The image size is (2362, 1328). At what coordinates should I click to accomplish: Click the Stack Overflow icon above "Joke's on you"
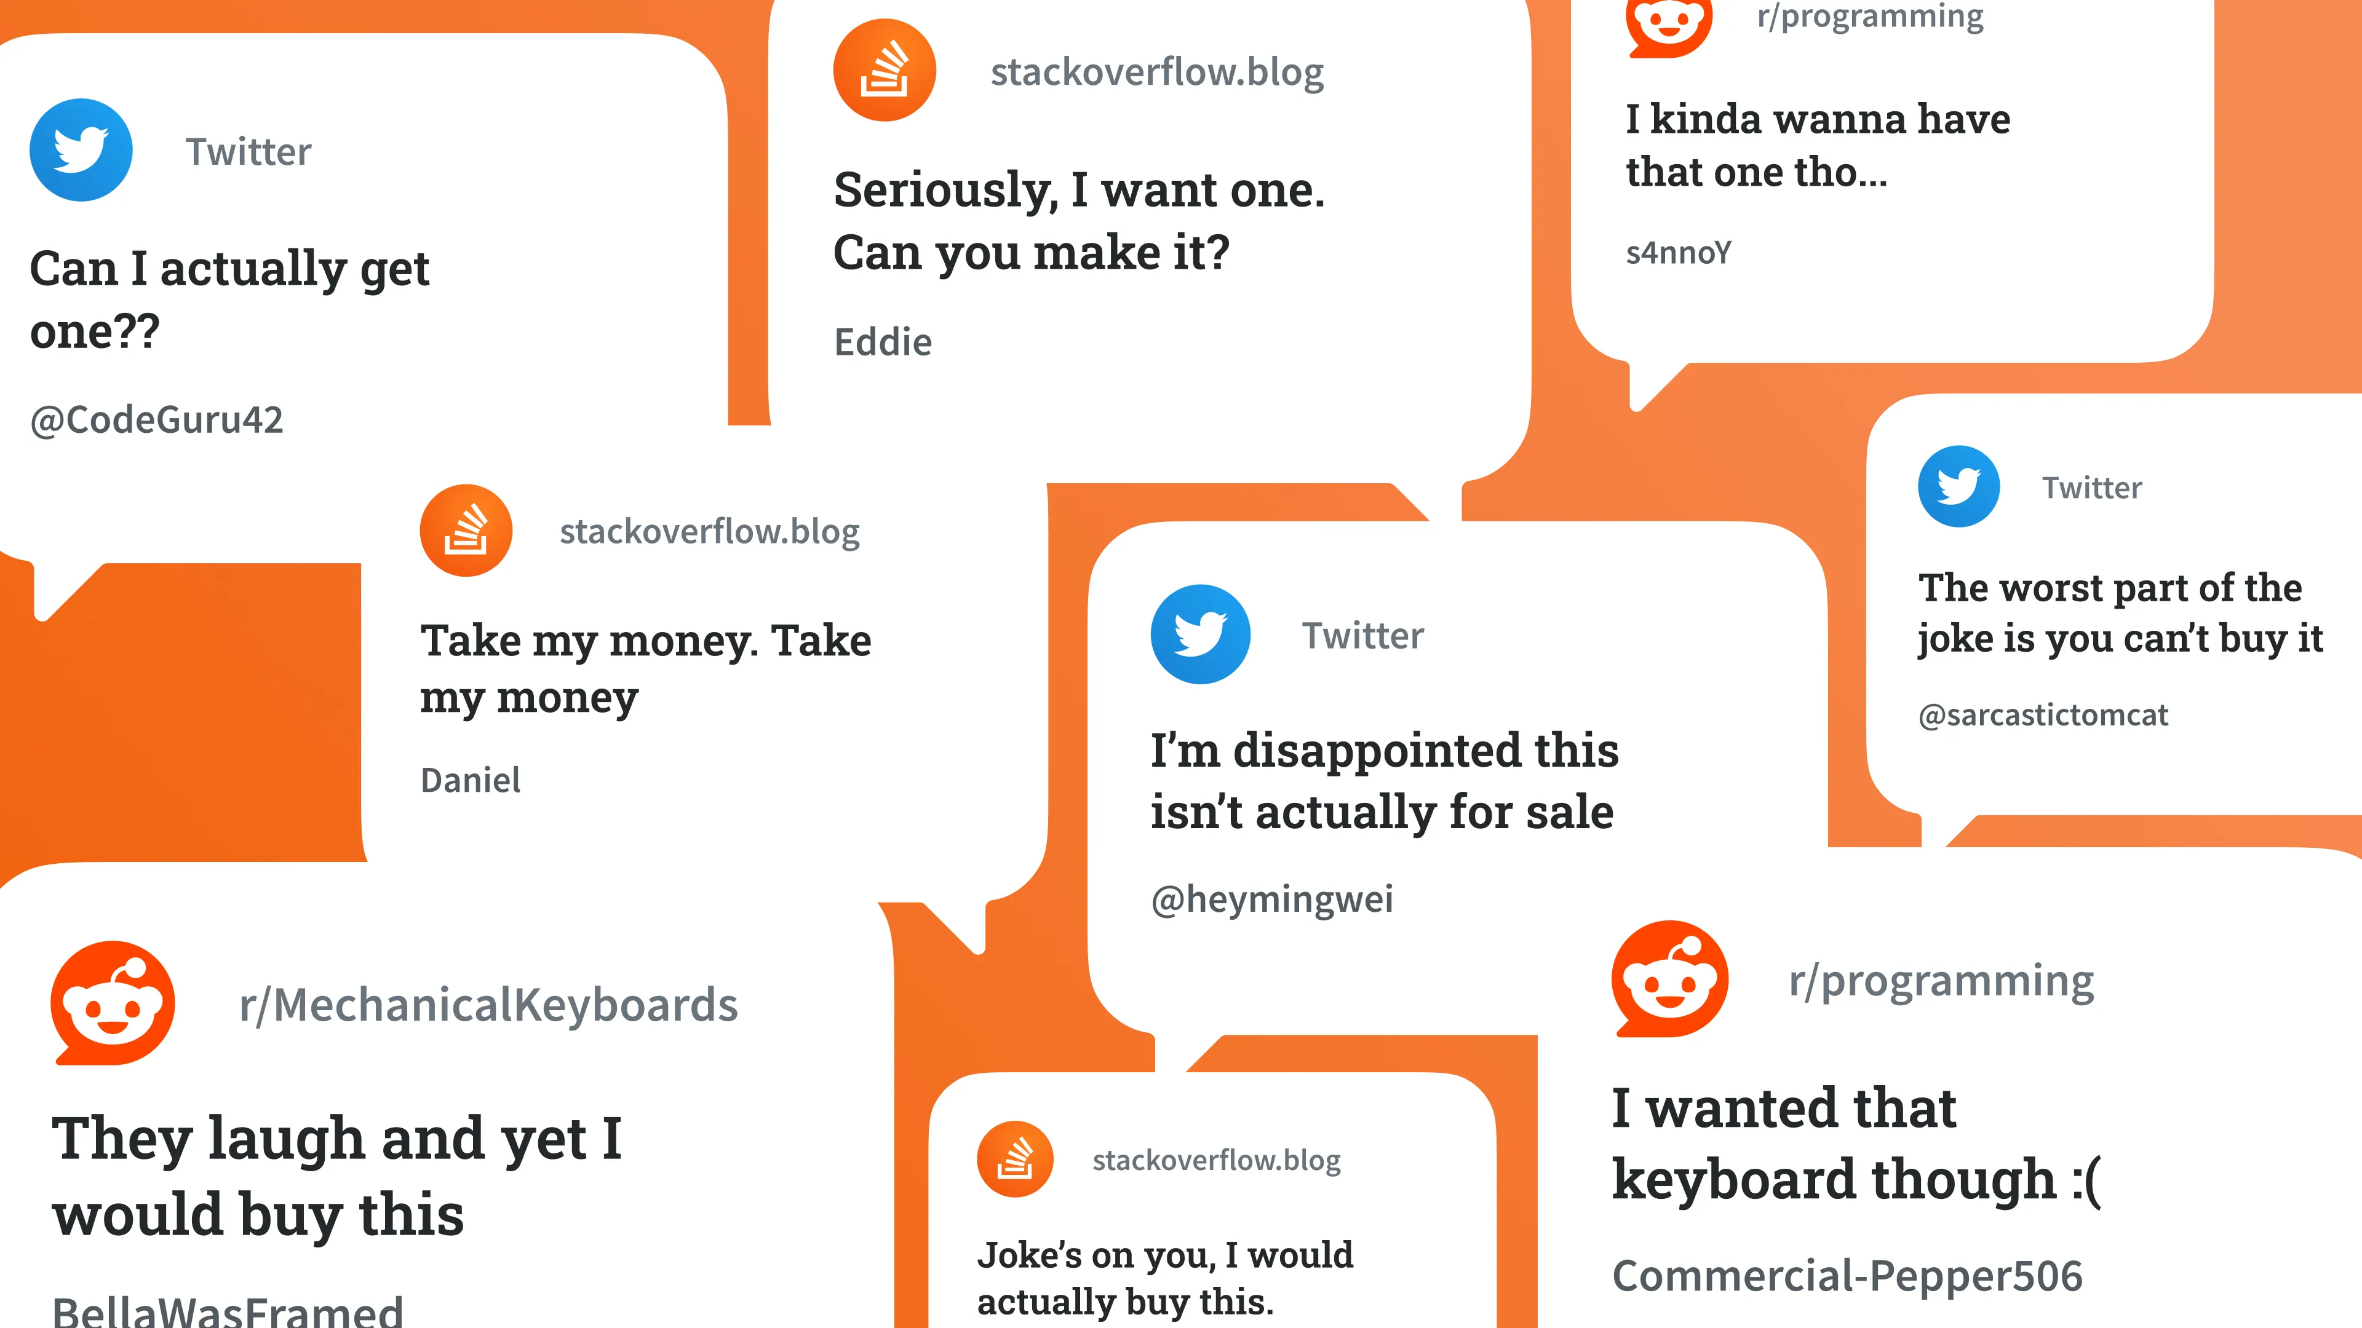[x=1015, y=1160]
